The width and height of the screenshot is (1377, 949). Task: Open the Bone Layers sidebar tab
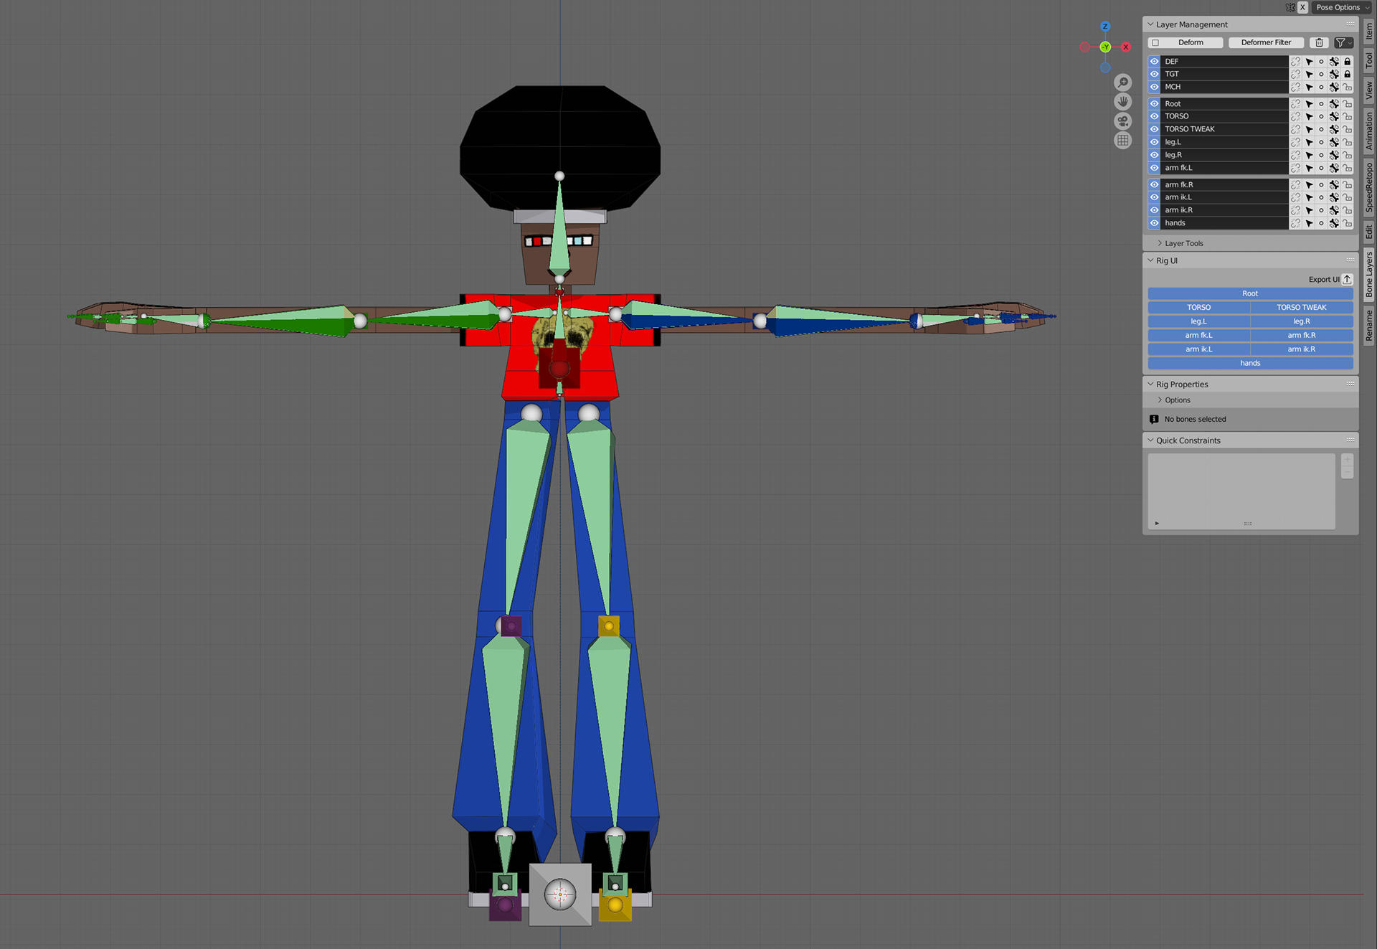pyautogui.click(x=1369, y=274)
